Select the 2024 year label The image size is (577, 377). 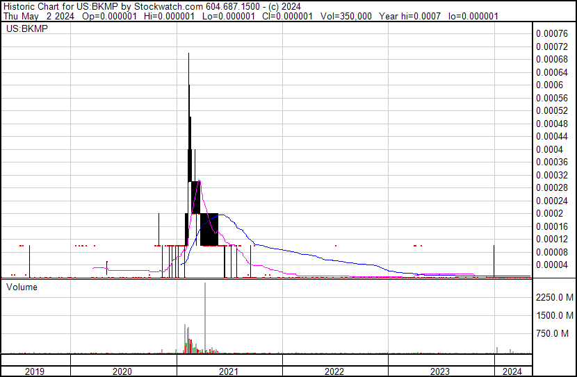pyautogui.click(x=512, y=371)
